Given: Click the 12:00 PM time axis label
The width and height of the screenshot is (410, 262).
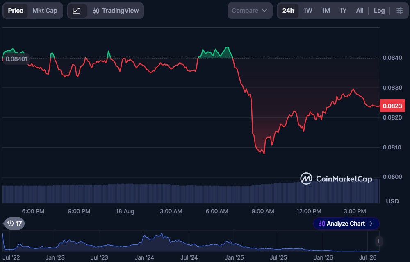Looking at the screenshot, I should (x=309, y=211).
